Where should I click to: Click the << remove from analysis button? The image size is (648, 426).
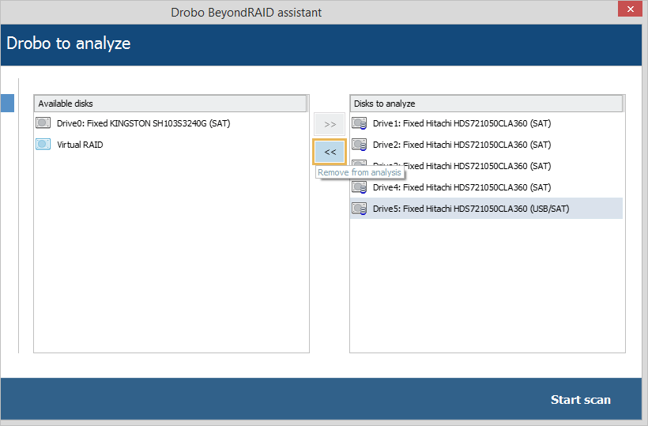[x=330, y=152]
